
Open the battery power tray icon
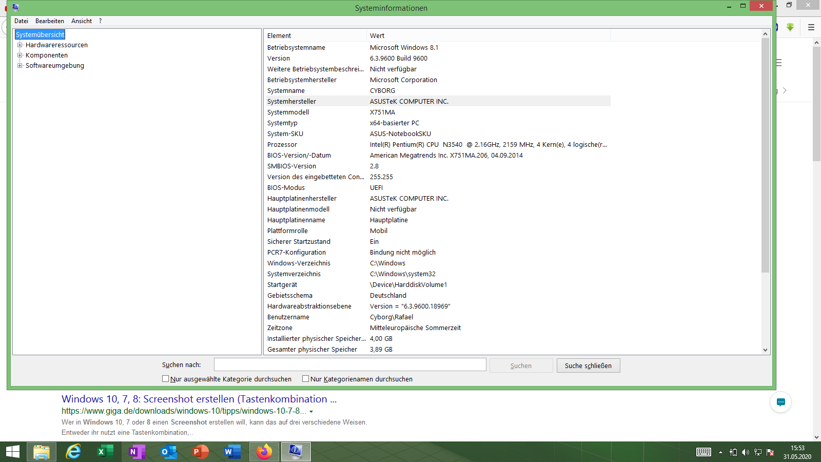click(733, 452)
